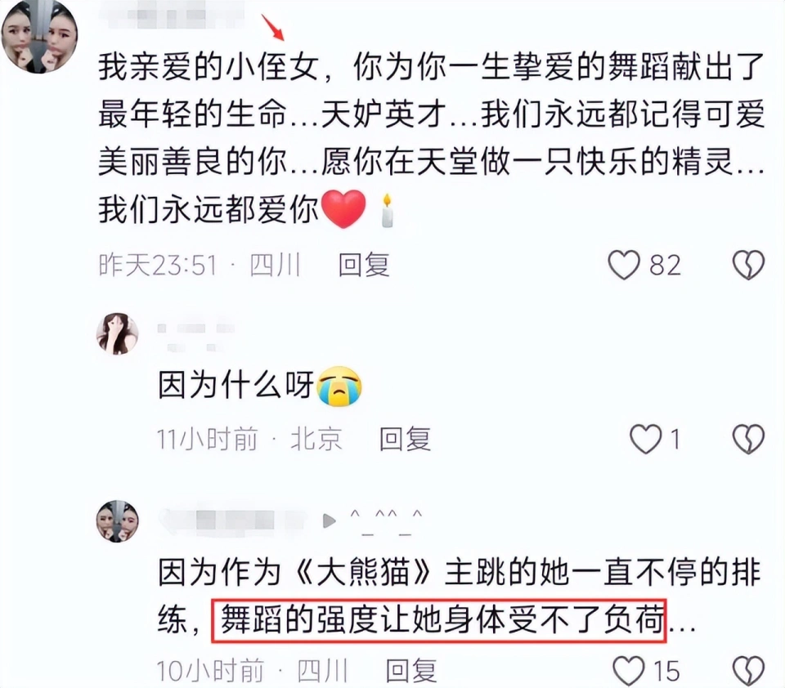Like the Sichuan reply with 15 likes

point(629,671)
